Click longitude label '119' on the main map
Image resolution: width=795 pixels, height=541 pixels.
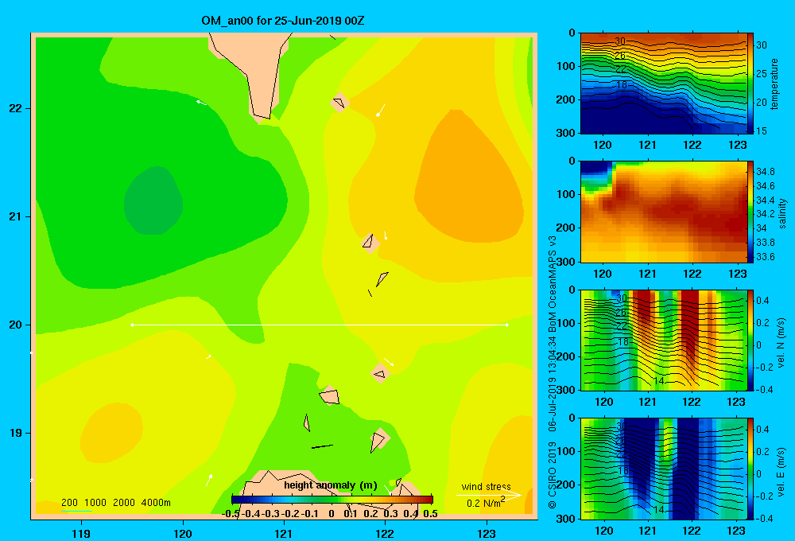tap(81, 533)
